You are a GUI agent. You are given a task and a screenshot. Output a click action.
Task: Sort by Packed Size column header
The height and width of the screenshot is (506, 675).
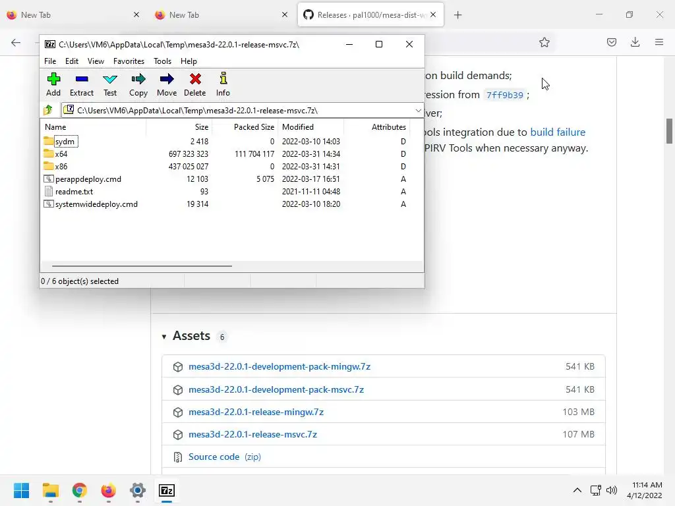point(245,127)
